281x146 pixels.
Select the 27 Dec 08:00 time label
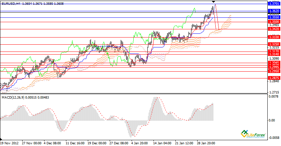[x=119, y=143]
